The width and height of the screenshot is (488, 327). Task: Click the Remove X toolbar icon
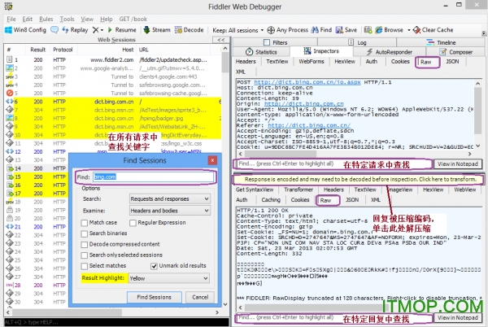(x=95, y=30)
